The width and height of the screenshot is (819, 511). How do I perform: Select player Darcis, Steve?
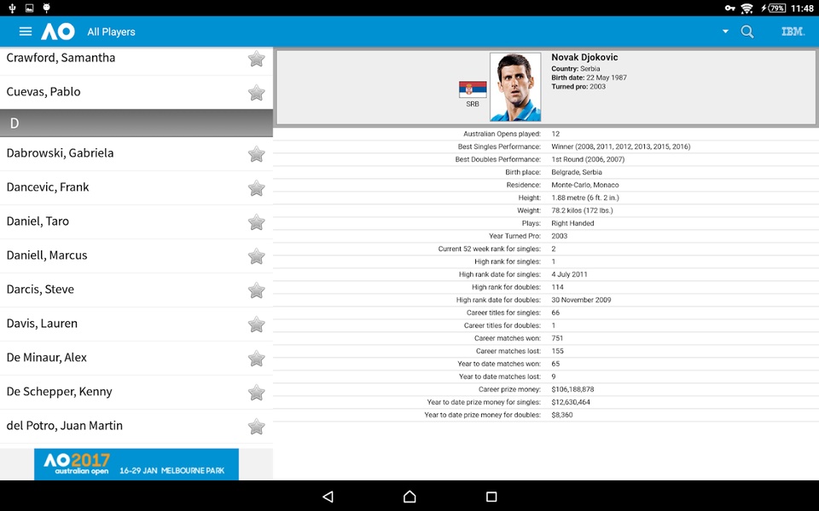(x=136, y=290)
